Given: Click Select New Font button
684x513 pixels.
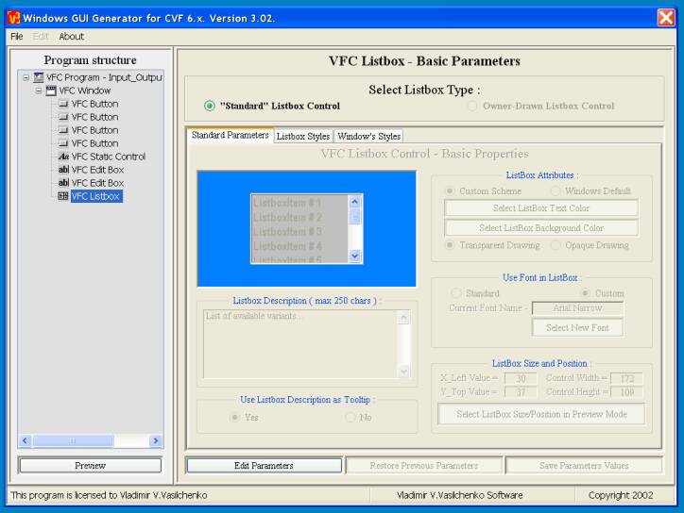Looking at the screenshot, I should 577,327.
